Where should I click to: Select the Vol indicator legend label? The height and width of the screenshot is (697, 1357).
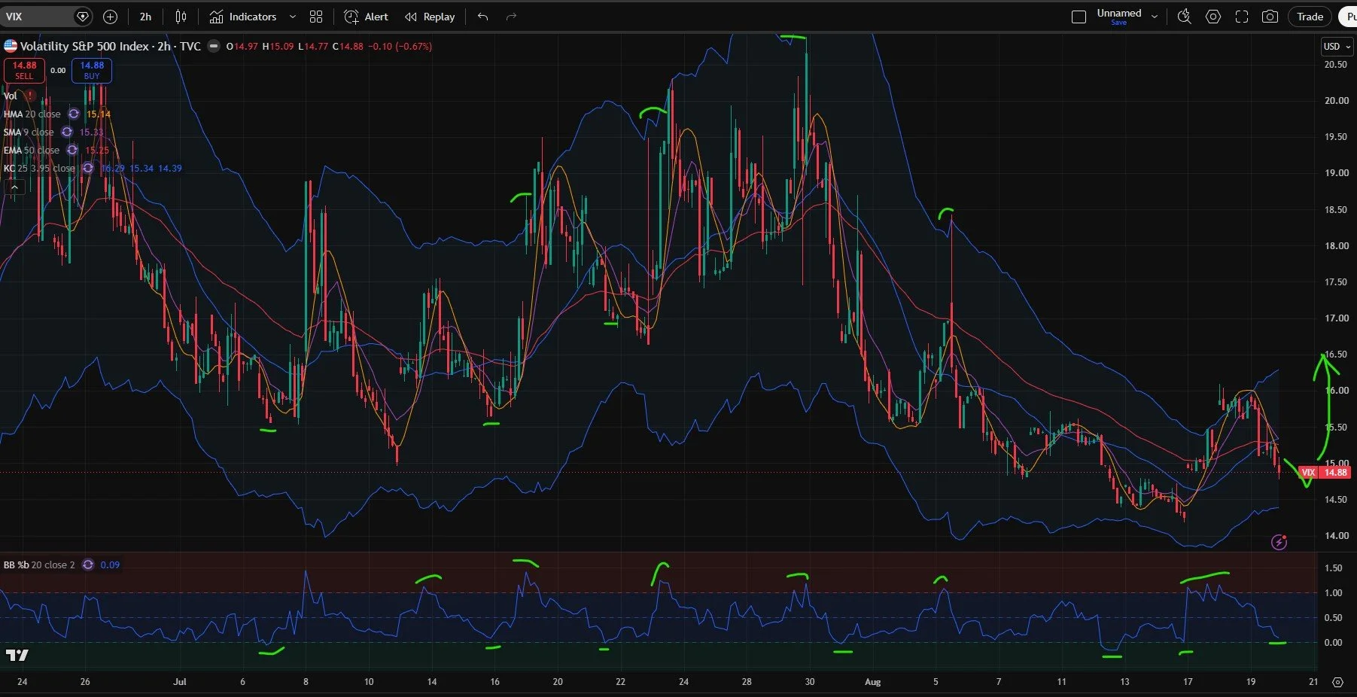click(x=11, y=96)
